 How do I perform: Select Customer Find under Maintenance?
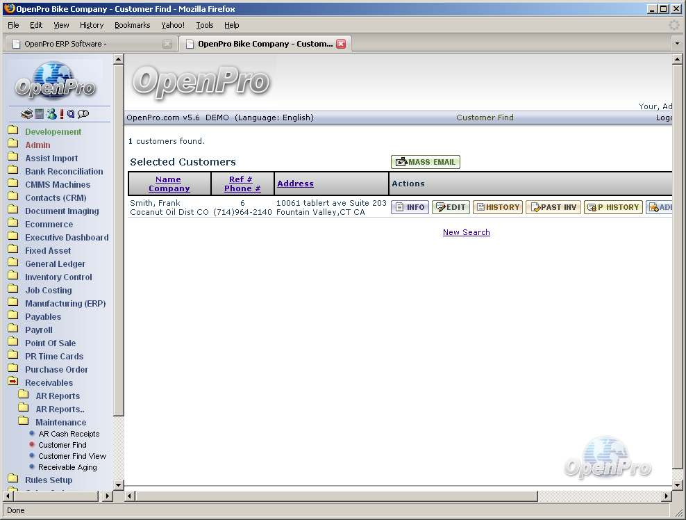tap(62, 445)
